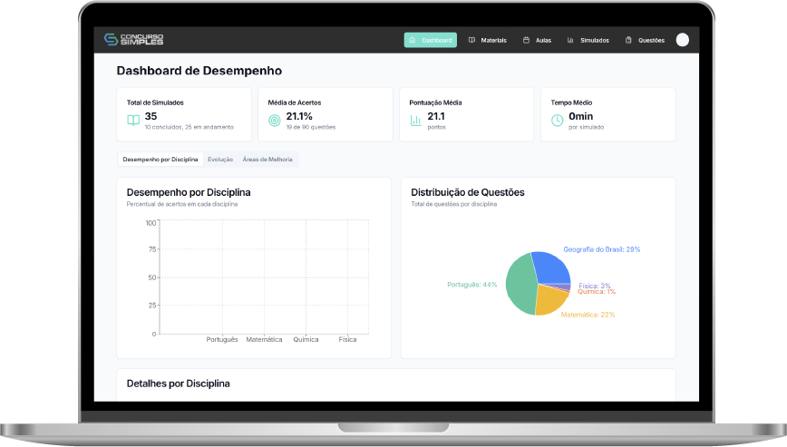Viewport: 787px width, 447px height.
Task: Click the bar chart icon in Pontuação Média
Action: click(x=416, y=121)
